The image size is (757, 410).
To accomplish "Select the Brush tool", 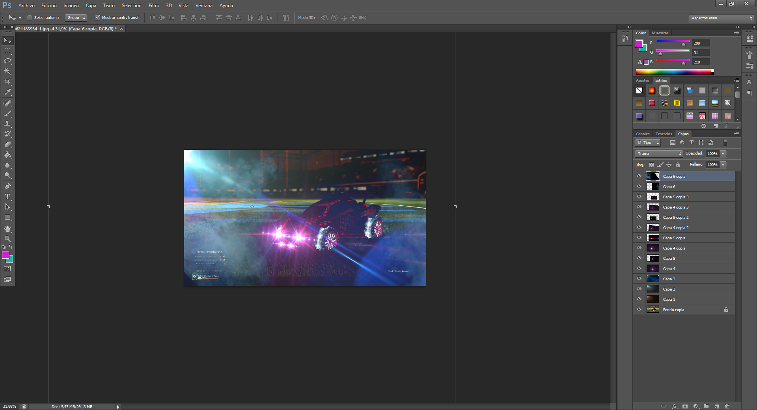I will pos(7,114).
